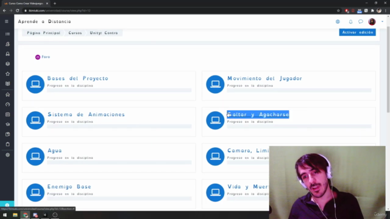Screen dimensions: 390x219
Task: Open Unity: Contra breadcrumb
Action: click(104, 33)
